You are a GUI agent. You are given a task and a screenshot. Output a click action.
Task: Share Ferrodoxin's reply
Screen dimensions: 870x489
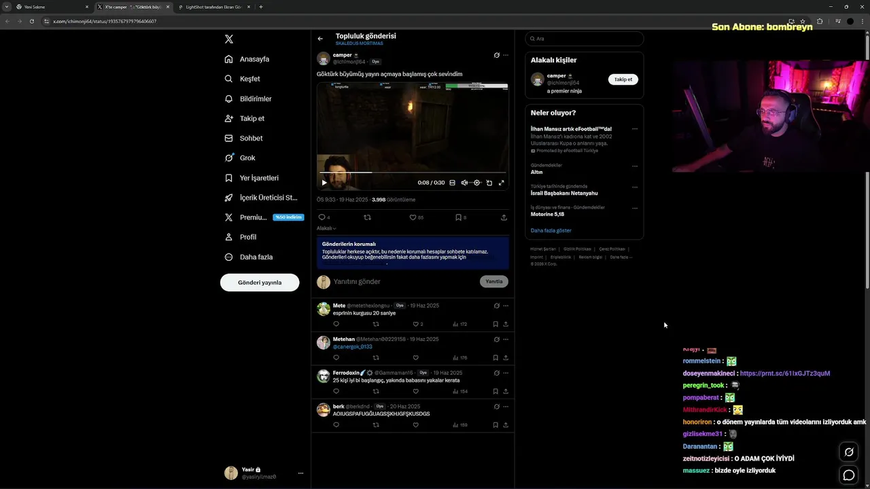point(506,391)
